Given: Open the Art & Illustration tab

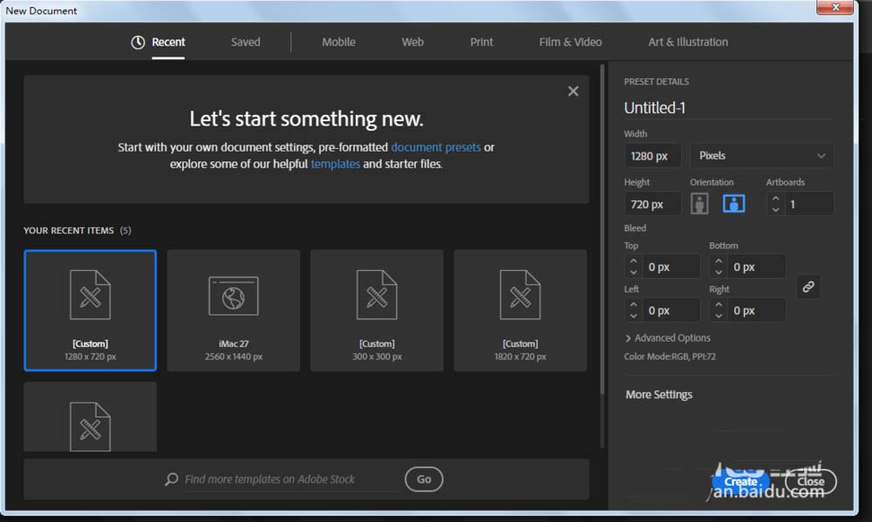Looking at the screenshot, I should click(x=688, y=42).
